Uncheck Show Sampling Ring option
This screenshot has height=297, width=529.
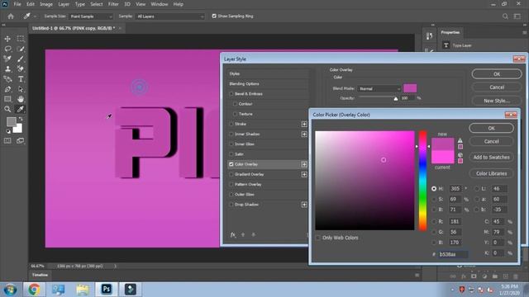(214, 16)
